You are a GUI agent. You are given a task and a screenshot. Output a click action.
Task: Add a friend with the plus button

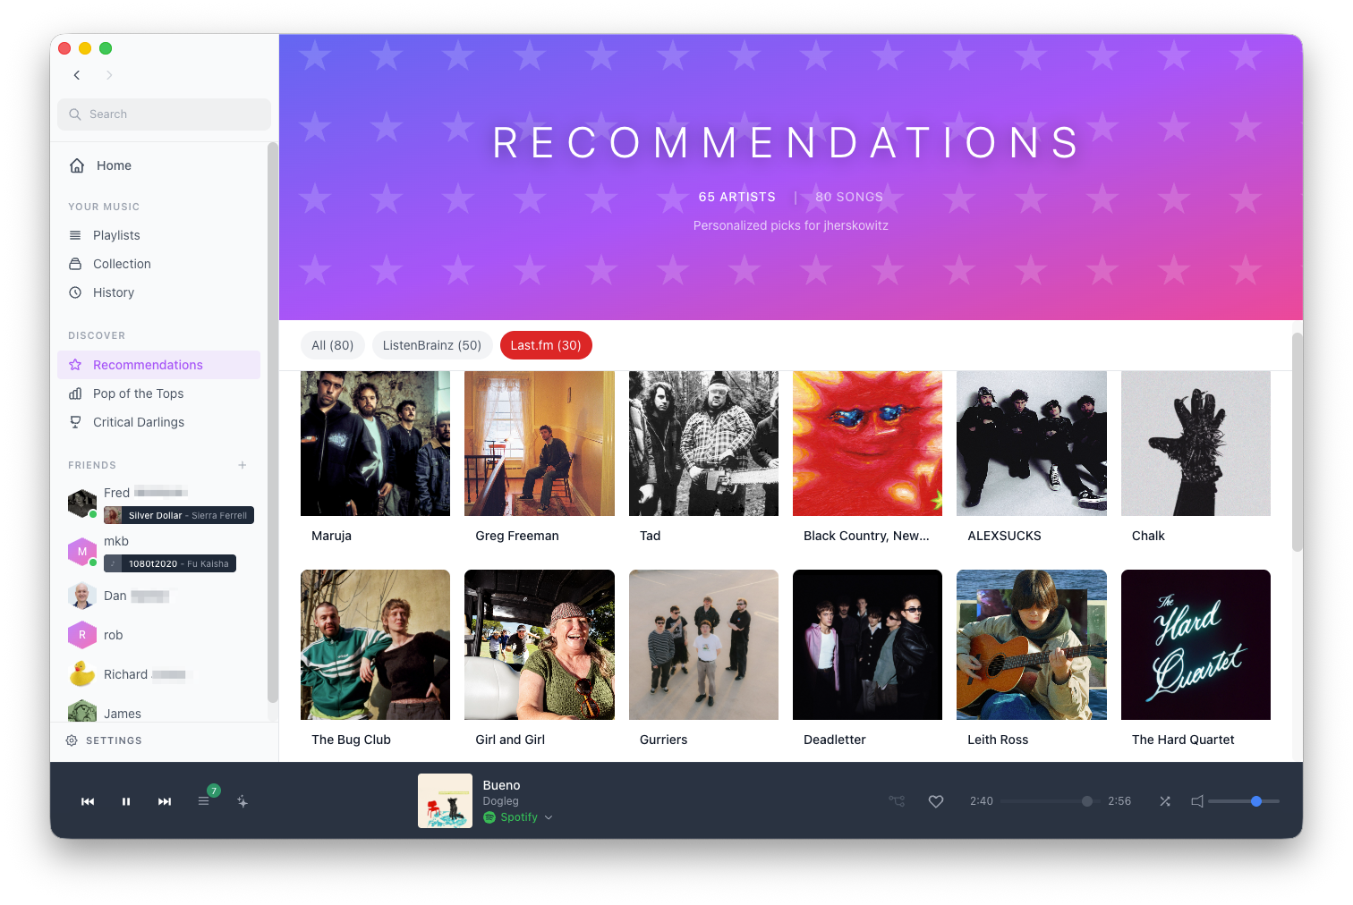click(243, 465)
